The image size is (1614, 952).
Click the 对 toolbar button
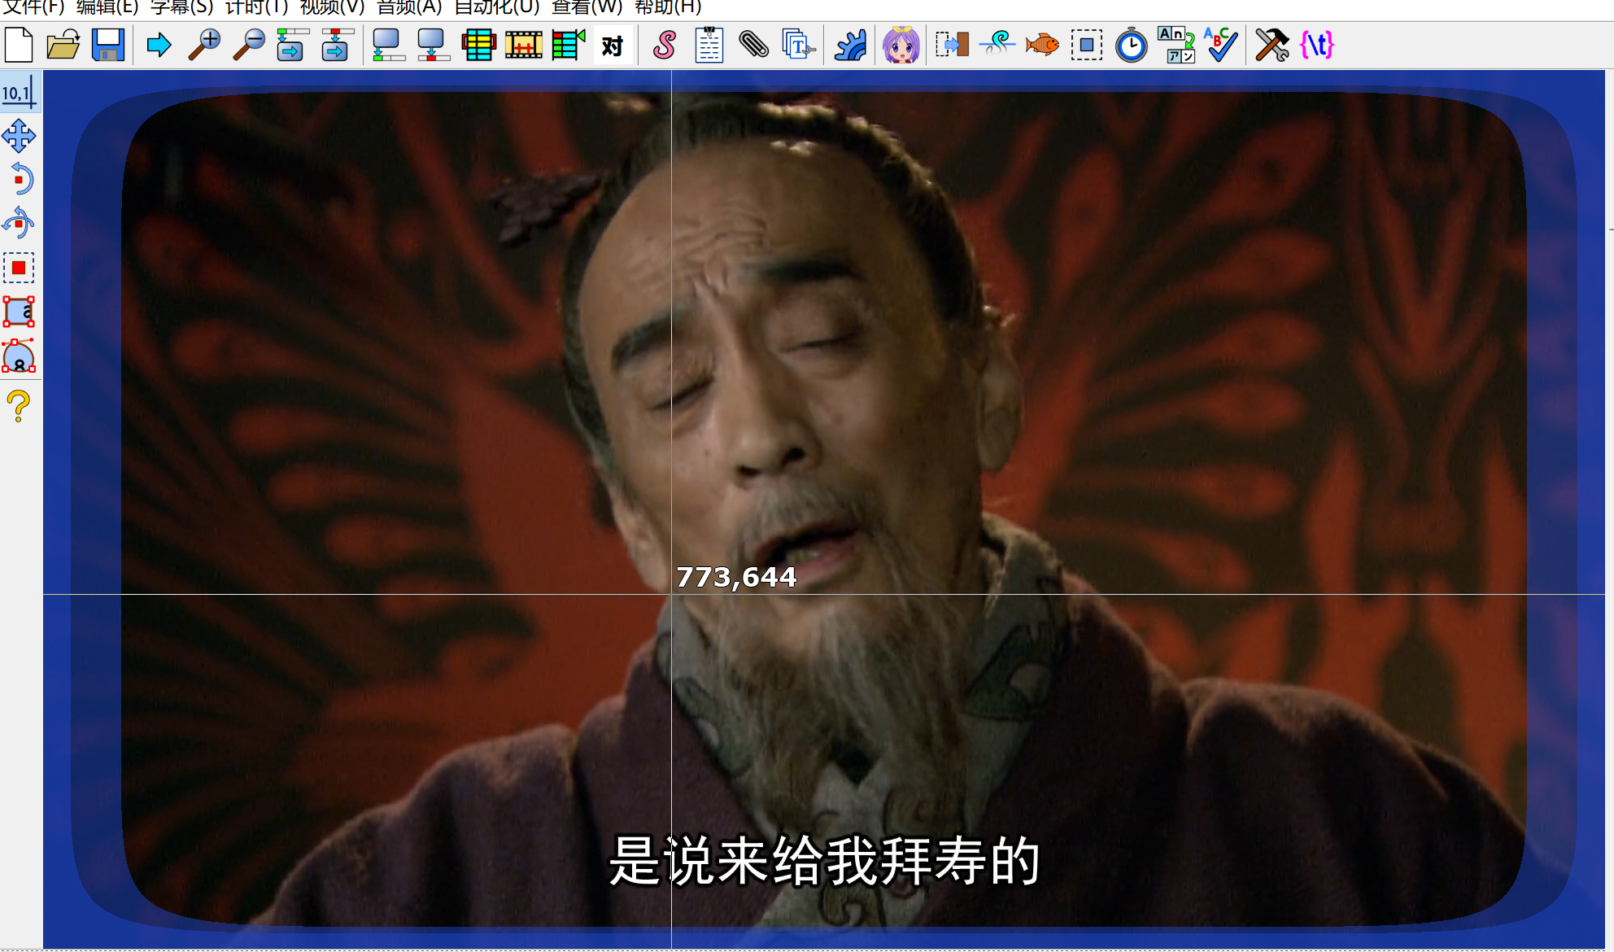click(613, 46)
